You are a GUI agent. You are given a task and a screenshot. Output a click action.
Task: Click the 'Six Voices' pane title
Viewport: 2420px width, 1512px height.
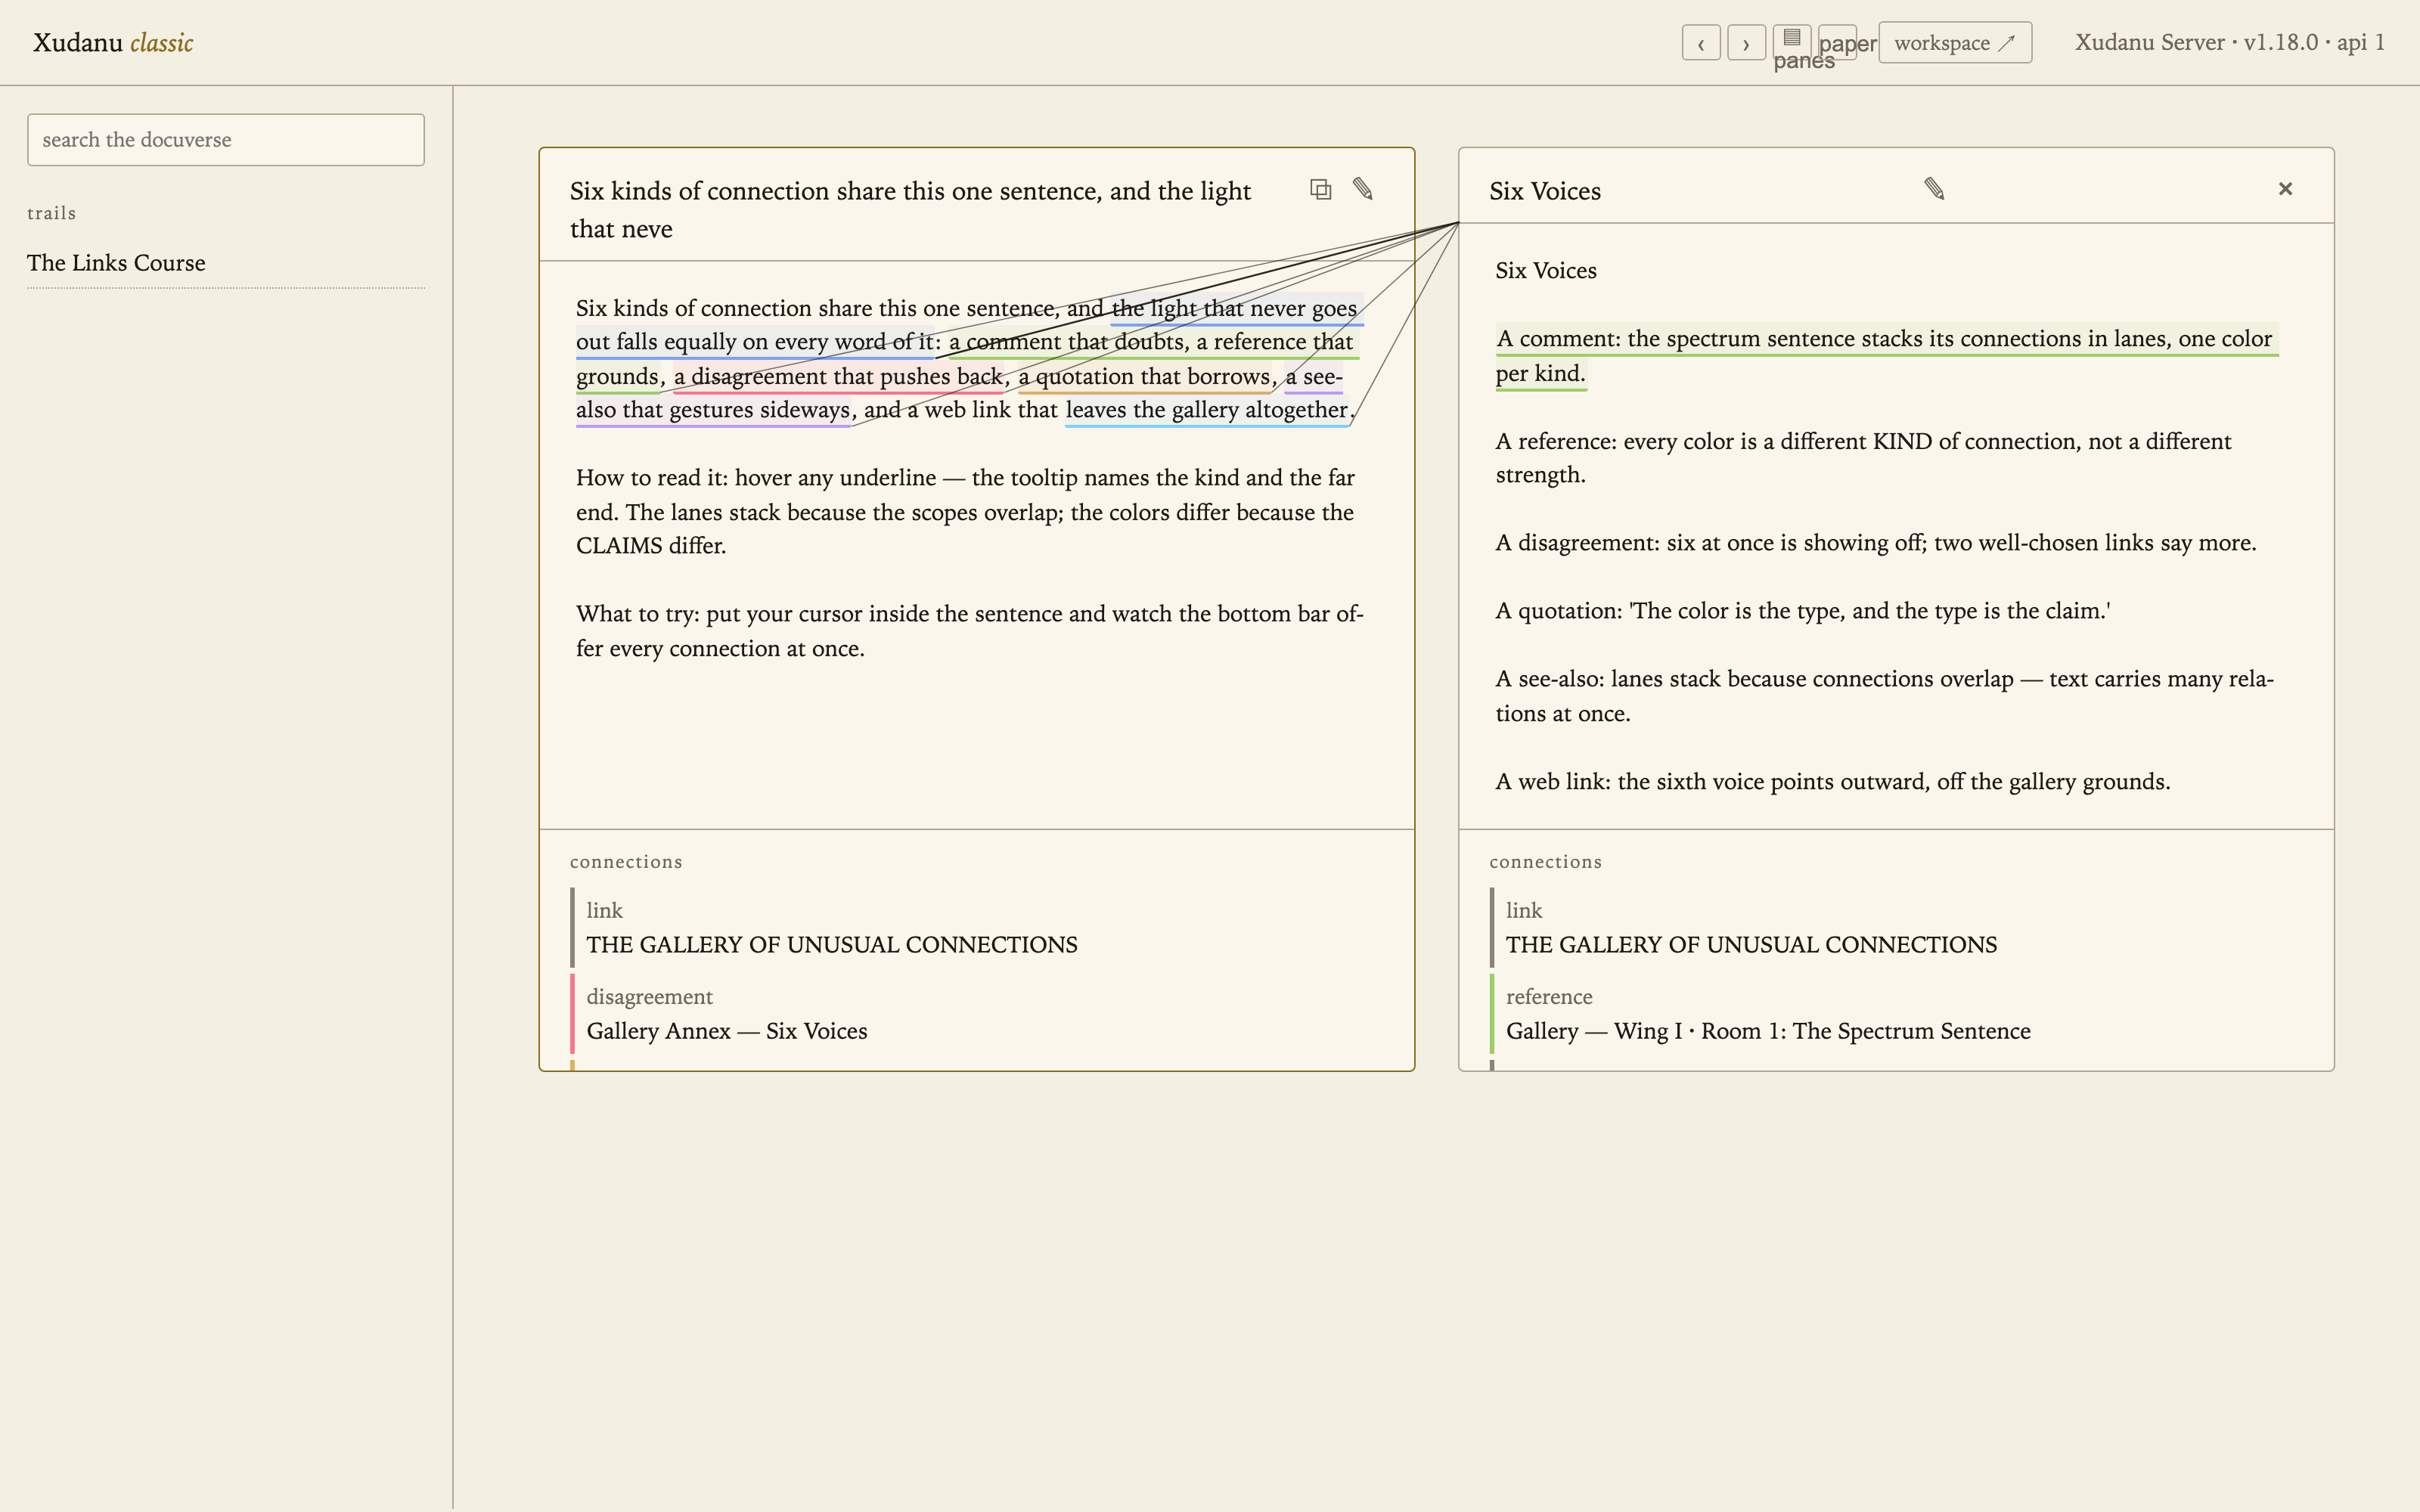pos(1545,191)
